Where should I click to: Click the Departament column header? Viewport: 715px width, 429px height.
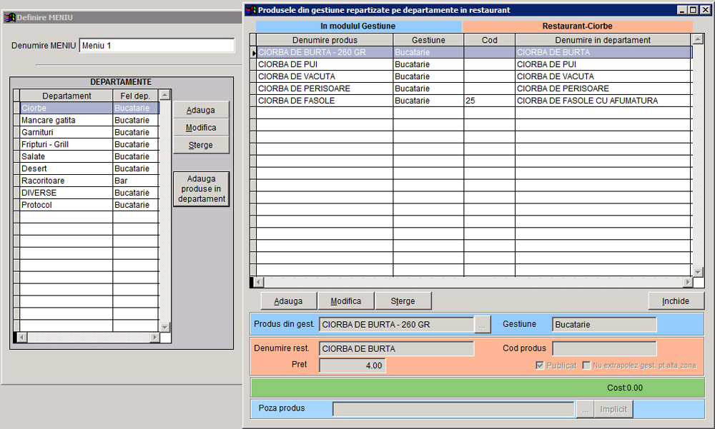click(x=66, y=96)
